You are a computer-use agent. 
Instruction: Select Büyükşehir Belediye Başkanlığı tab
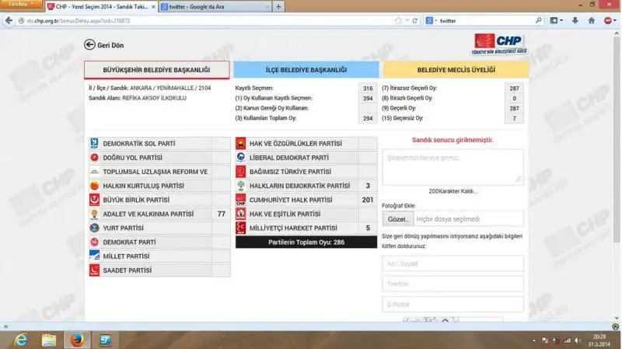pyautogui.click(x=157, y=70)
